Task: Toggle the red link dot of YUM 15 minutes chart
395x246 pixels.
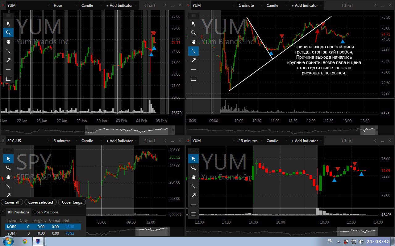Action: [x=188, y=141]
